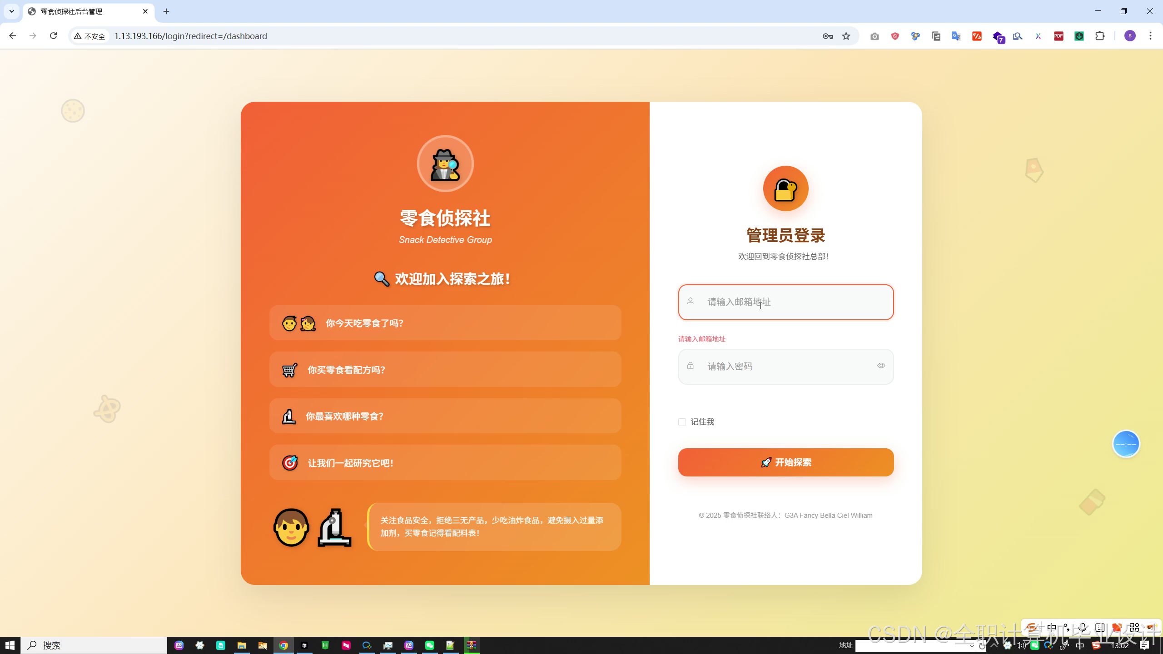Bookmark page with the star icon
The height and width of the screenshot is (654, 1163).
(x=846, y=36)
